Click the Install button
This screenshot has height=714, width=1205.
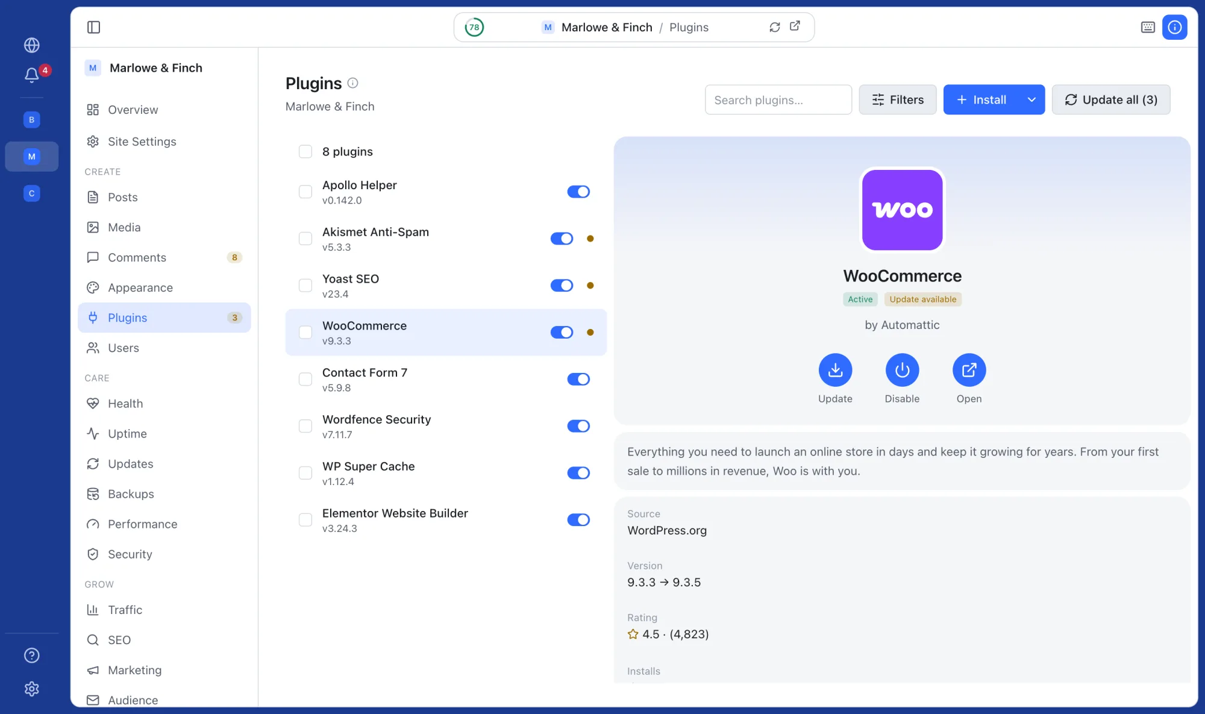pyautogui.click(x=981, y=99)
